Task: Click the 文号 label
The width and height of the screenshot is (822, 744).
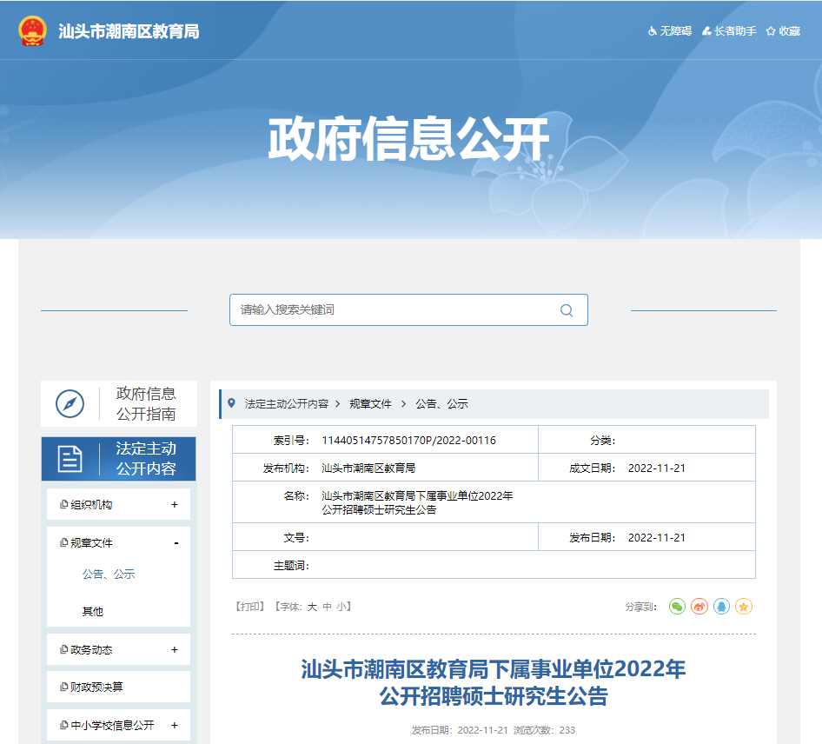Action: (x=296, y=537)
